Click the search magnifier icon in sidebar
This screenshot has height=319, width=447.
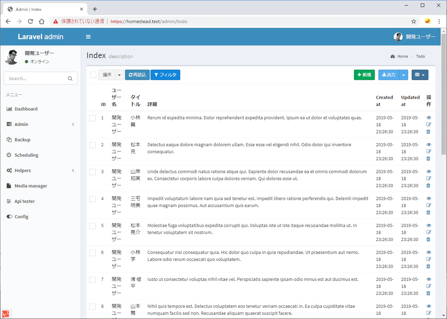coord(70,79)
